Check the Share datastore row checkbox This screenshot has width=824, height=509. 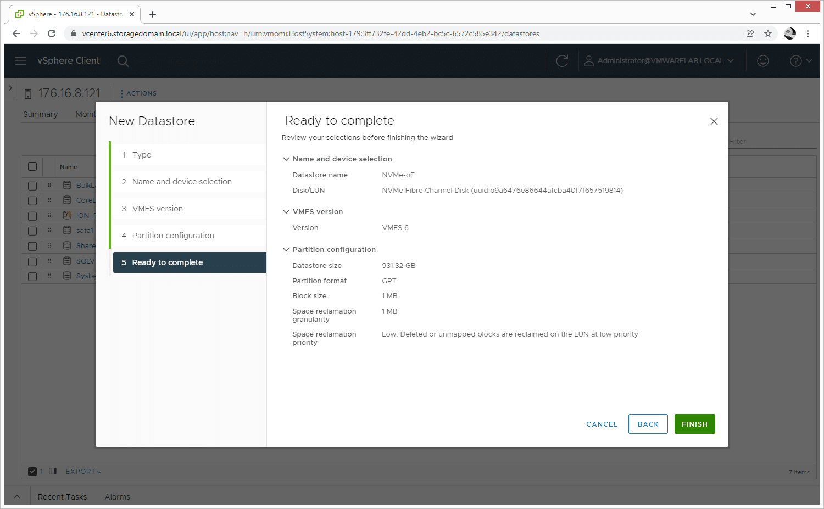[32, 246]
